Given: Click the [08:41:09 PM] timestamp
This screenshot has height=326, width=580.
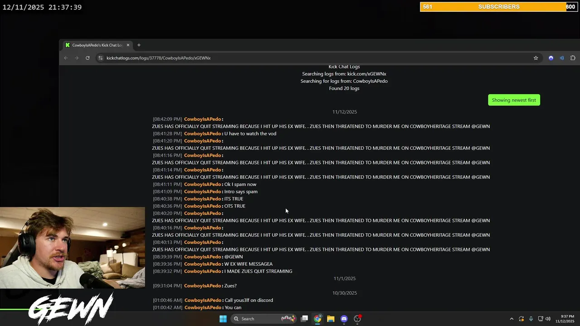Looking at the screenshot, I should coord(167,192).
